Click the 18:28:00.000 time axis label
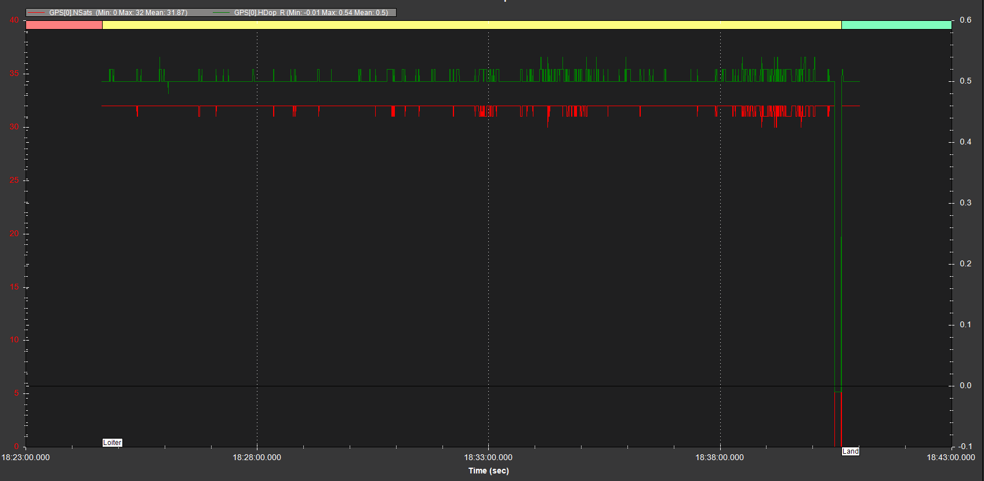Image resolution: width=984 pixels, height=481 pixels. (x=257, y=457)
